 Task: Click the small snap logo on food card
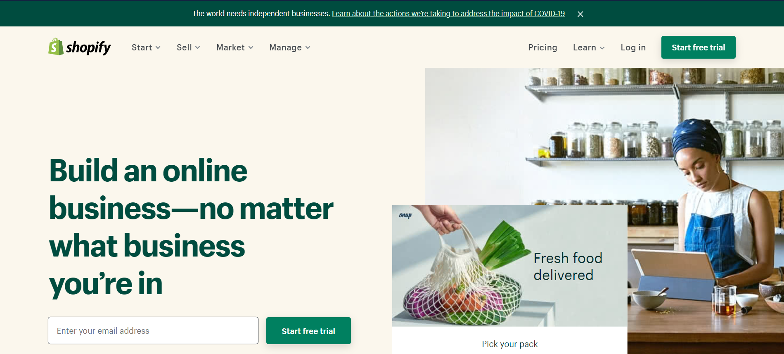[x=405, y=215]
